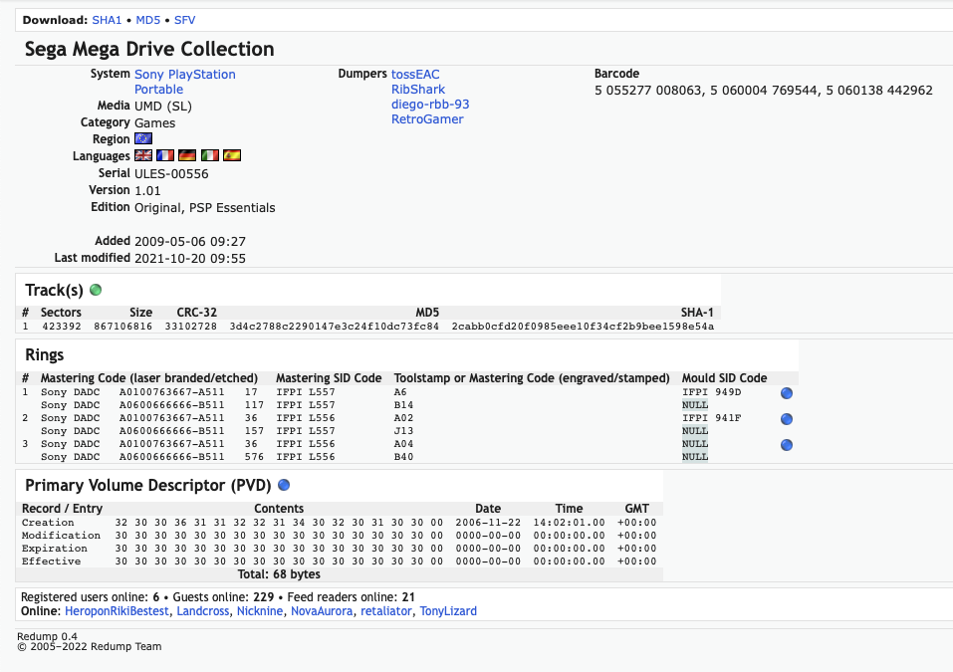Click the English (UK) language flag

[x=142, y=156]
